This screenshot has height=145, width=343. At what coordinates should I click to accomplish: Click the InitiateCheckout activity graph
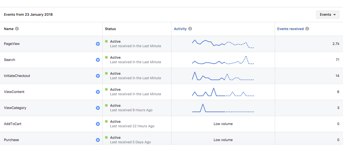tap(223, 76)
